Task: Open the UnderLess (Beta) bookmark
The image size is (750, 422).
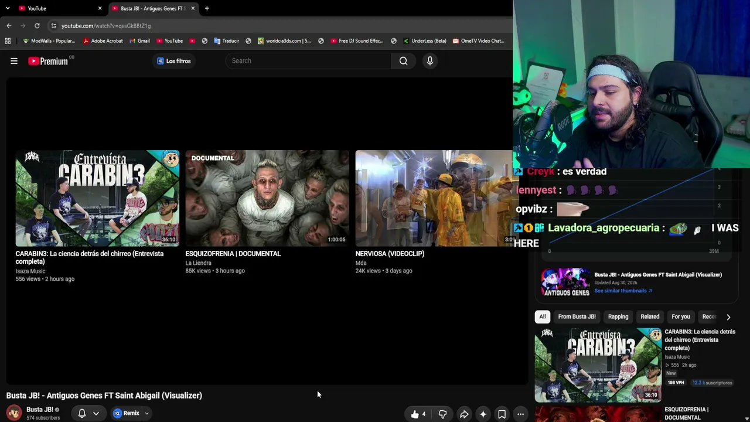Action: (x=424, y=41)
